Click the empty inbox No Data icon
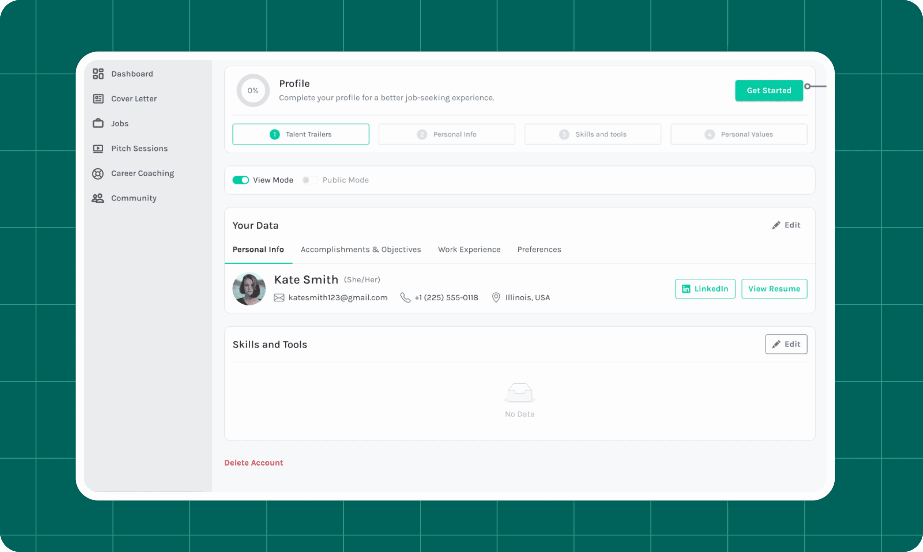The image size is (923, 552). pos(520,393)
